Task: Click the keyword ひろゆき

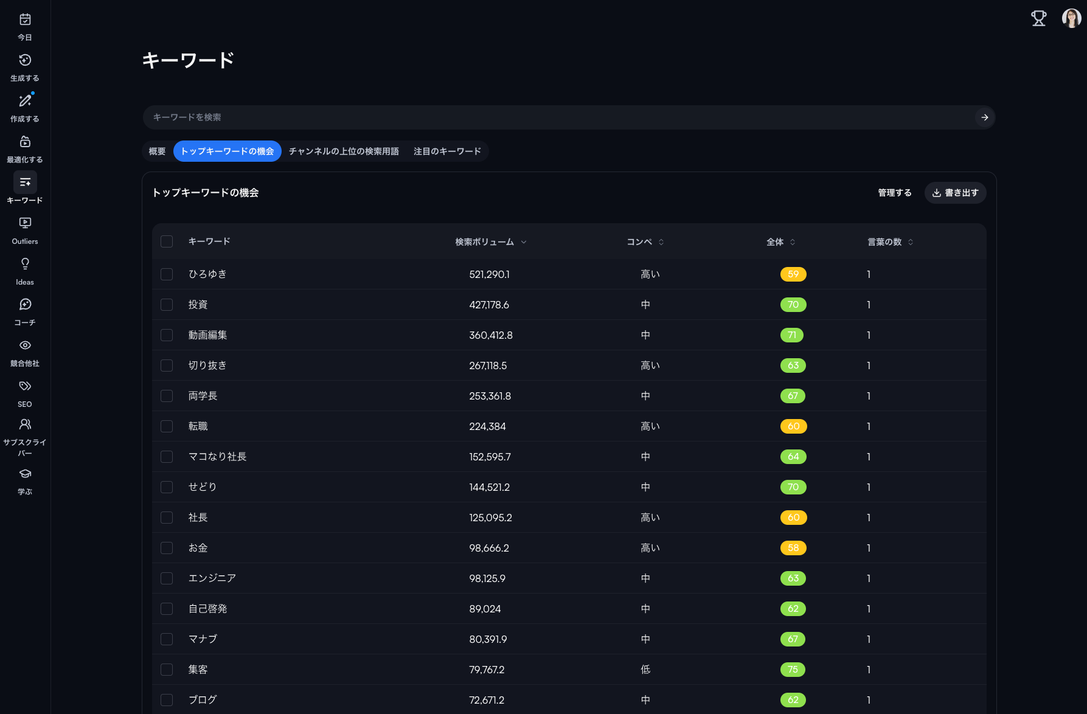Action: tap(207, 274)
